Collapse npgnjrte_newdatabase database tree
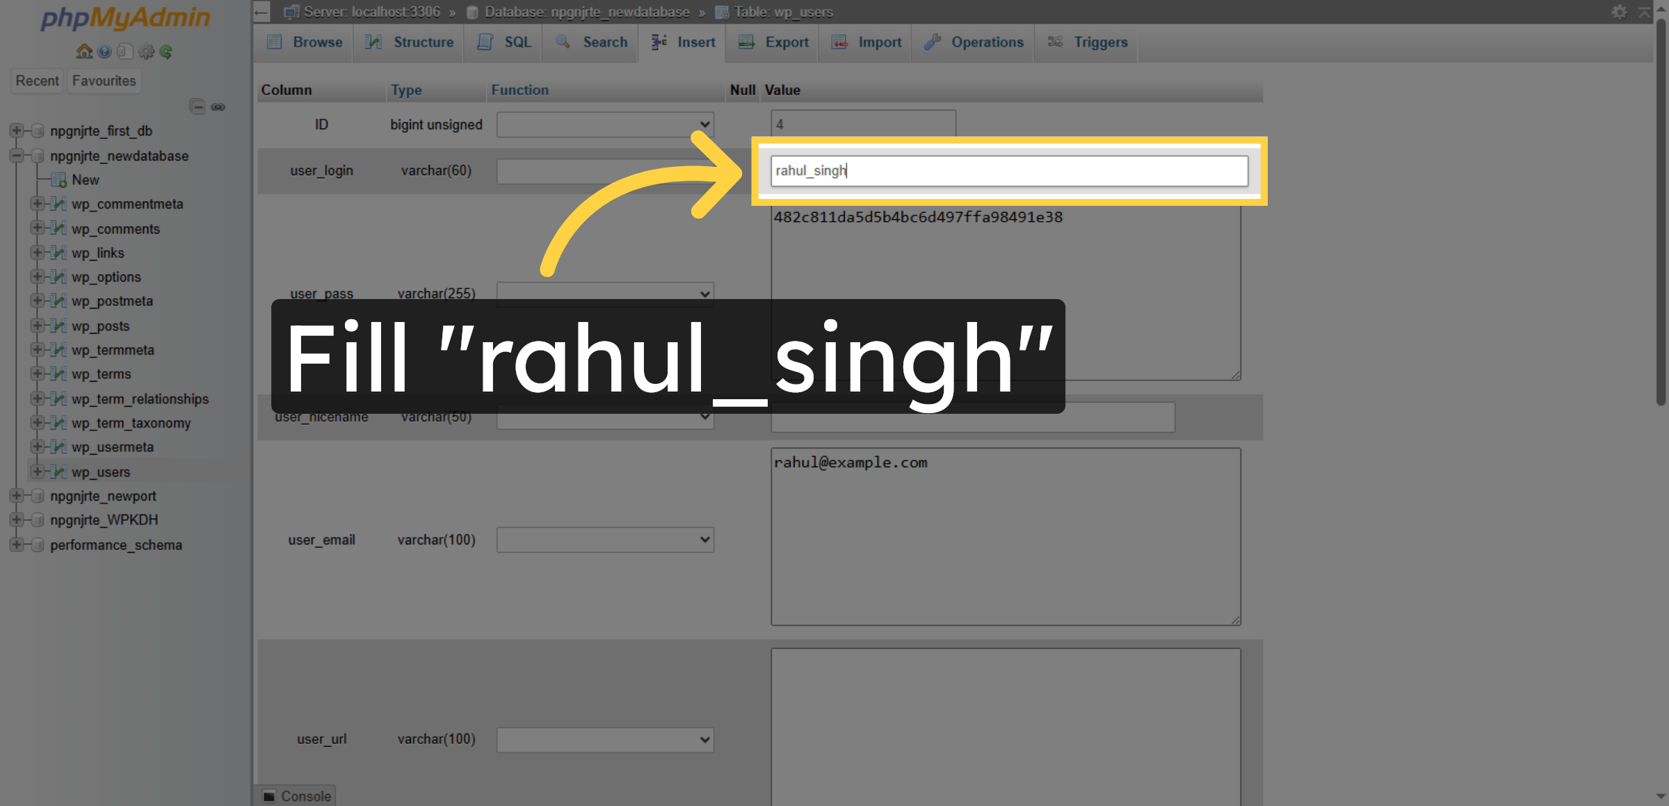This screenshot has width=1669, height=806. point(16,156)
